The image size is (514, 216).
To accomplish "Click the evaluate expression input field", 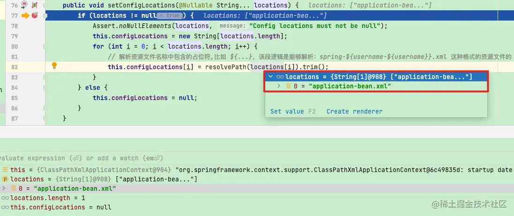I will 257,158.
